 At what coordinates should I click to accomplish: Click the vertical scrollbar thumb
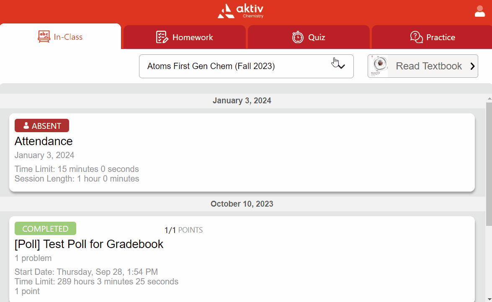489,163
